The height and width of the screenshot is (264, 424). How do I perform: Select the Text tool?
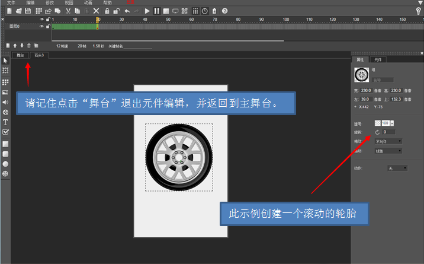5,122
